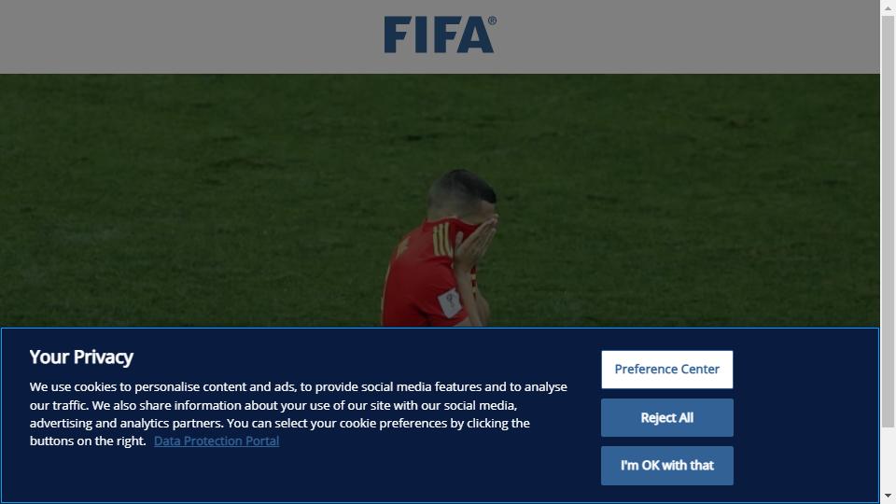The height and width of the screenshot is (504, 896).
Task: Click the registered trademark symbol beside FIFA
Action: pyautogui.click(x=492, y=21)
